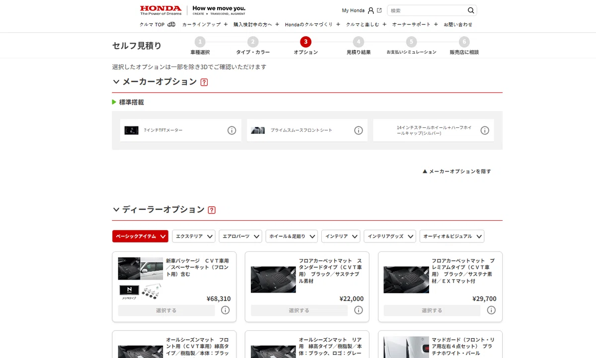This screenshot has width=596, height=358.
Task: Show info for 7インチTFTメーター
Action: (231, 130)
